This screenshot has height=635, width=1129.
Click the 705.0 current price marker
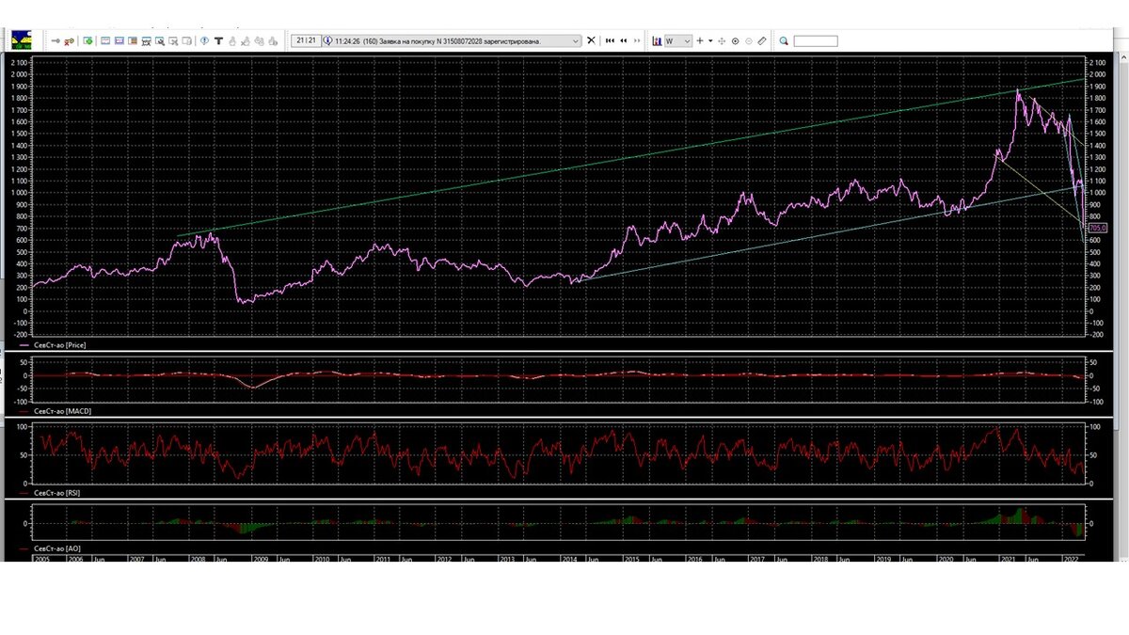pos(1097,228)
